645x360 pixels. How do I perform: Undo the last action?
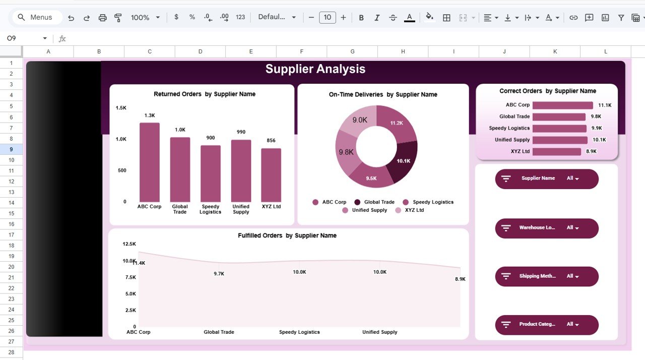[71, 17]
